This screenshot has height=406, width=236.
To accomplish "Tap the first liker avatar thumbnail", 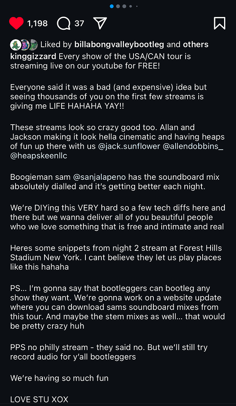I will [15, 45].
